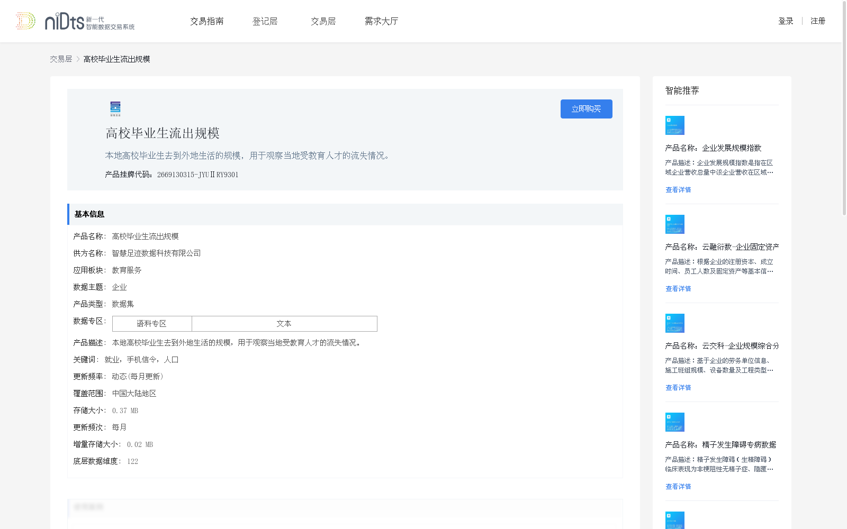Screen dimensions: 847x529
Task: Click the product code 2669130315-JYUⅡRY9301
Action: pos(198,175)
